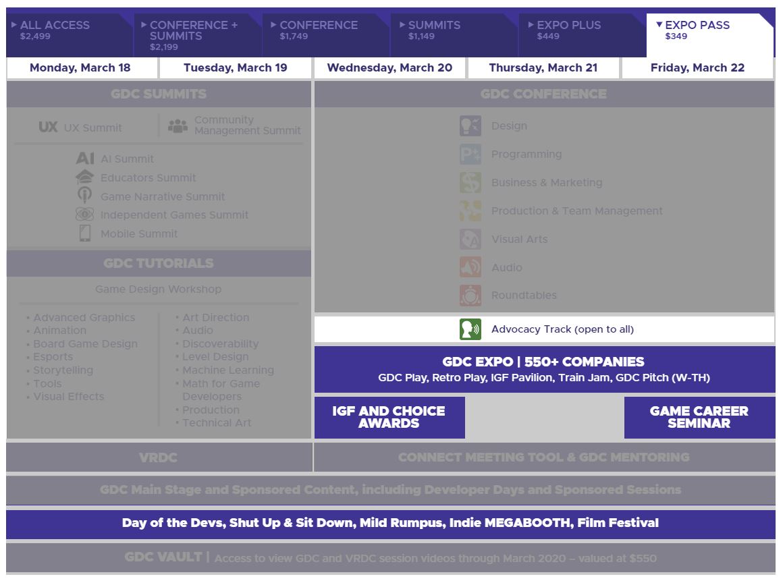This screenshot has width=783, height=583.
Task: Click the Expo Pass $349 tab
Action: (710, 35)
